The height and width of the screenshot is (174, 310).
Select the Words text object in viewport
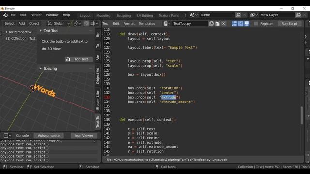click(x=45, y=90)
